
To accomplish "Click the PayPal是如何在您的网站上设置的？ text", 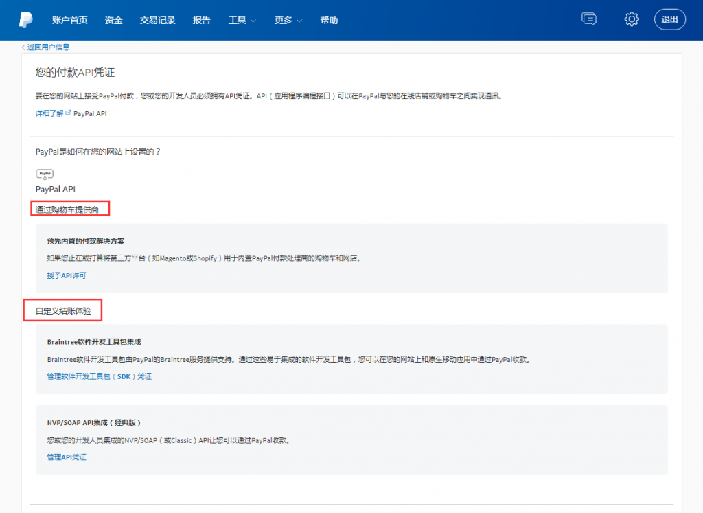I will (x=97, y=152).
